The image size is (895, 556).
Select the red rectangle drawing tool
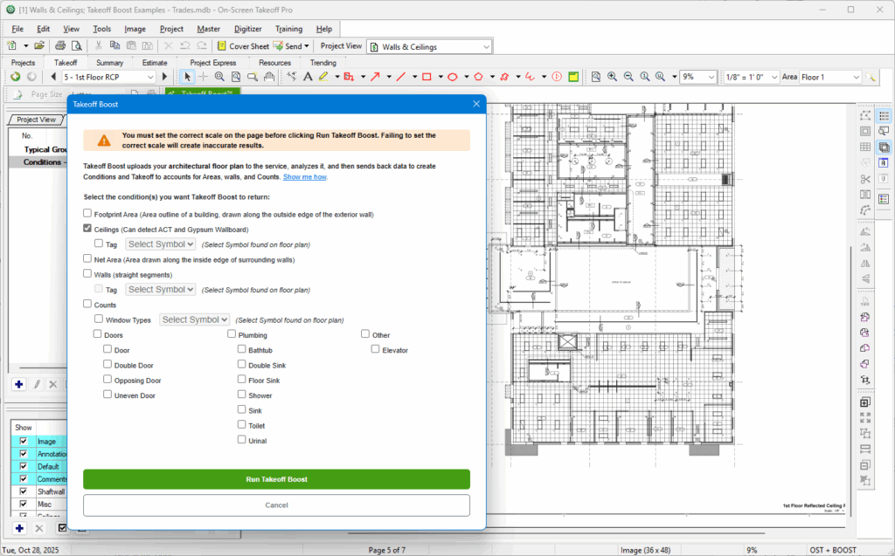pos(427,77)
